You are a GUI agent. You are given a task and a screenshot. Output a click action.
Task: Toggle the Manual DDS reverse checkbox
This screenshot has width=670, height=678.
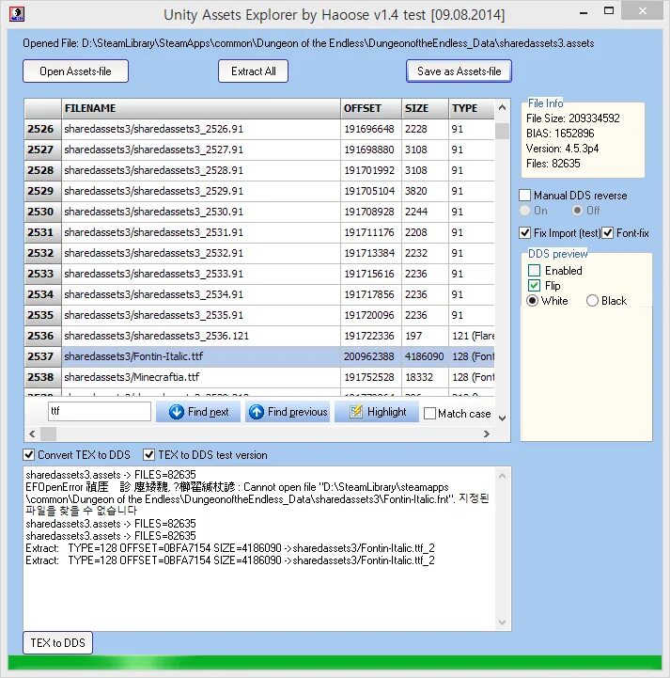[525, 196]
